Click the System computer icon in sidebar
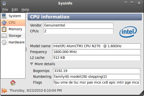The width and height of the screenshot is (144, 96). click(4, 16)
